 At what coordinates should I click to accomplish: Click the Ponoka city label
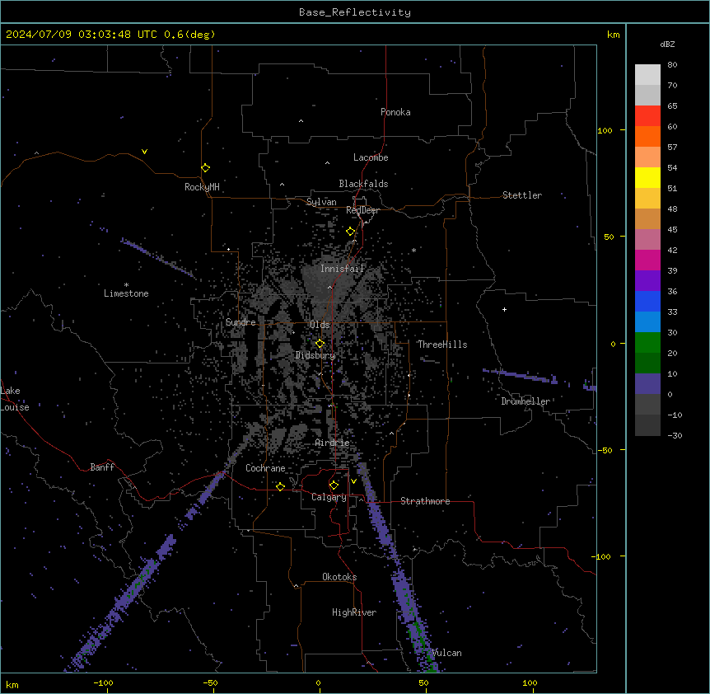coord(395,112)
